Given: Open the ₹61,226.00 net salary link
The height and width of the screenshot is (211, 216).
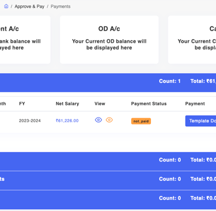Looking at the screenshot, I should (x=67, y=120).
